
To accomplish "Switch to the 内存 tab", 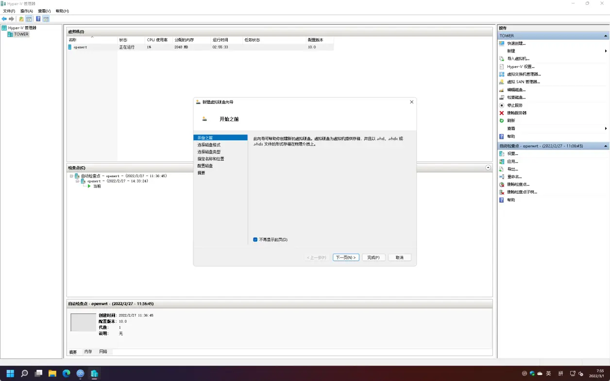I will pyautogui.click(x=88, y=351).
